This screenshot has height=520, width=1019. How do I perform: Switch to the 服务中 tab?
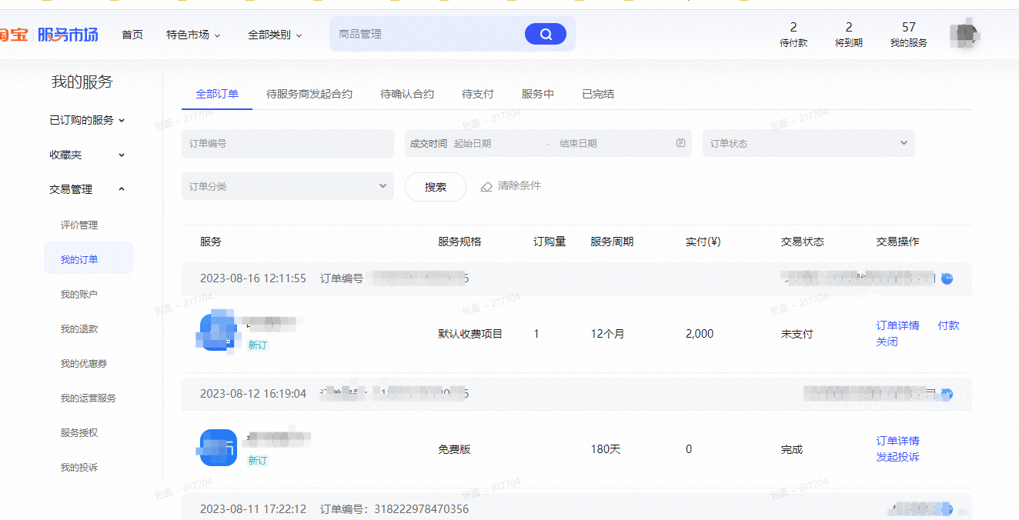pyautogui.click(x=538, y=94)
